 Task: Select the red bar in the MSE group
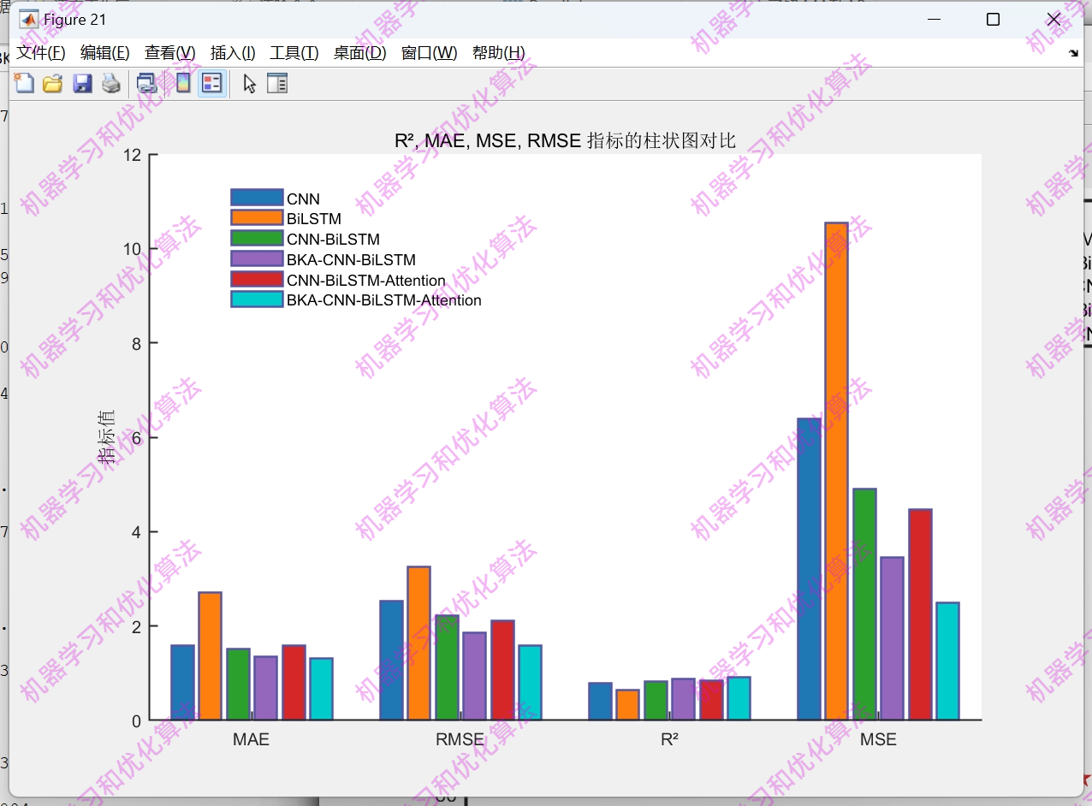920,615
